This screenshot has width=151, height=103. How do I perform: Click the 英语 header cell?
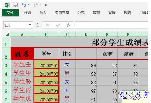point(128,54)
